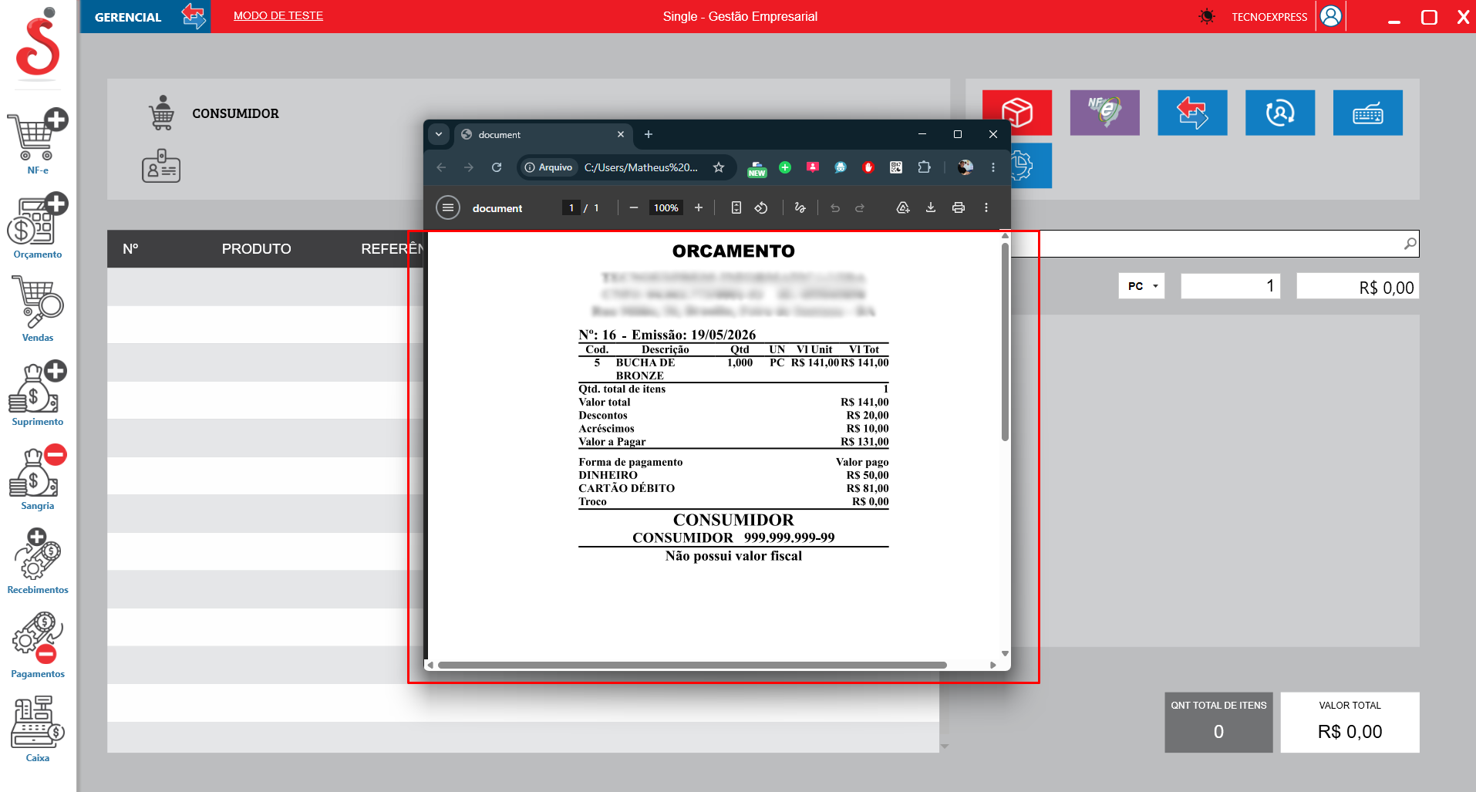This screenshot has width=1476, height=792.
Task: Click the 100% zoom level field
Action: (x=666, y=207)
